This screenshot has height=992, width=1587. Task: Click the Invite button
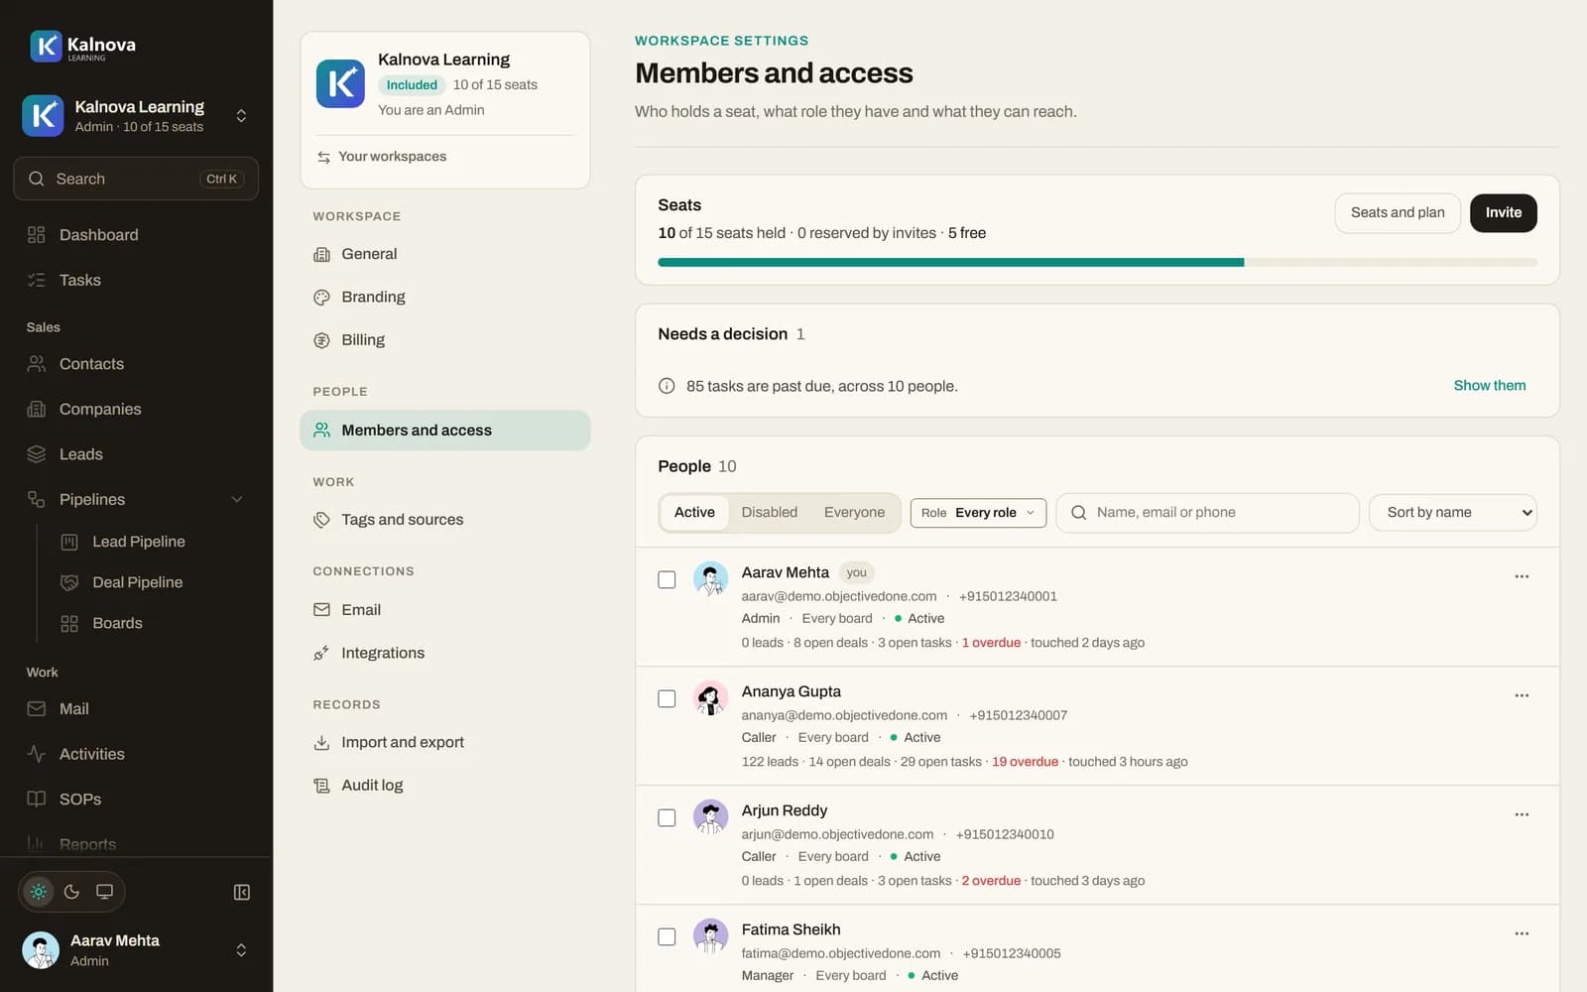1504,212
